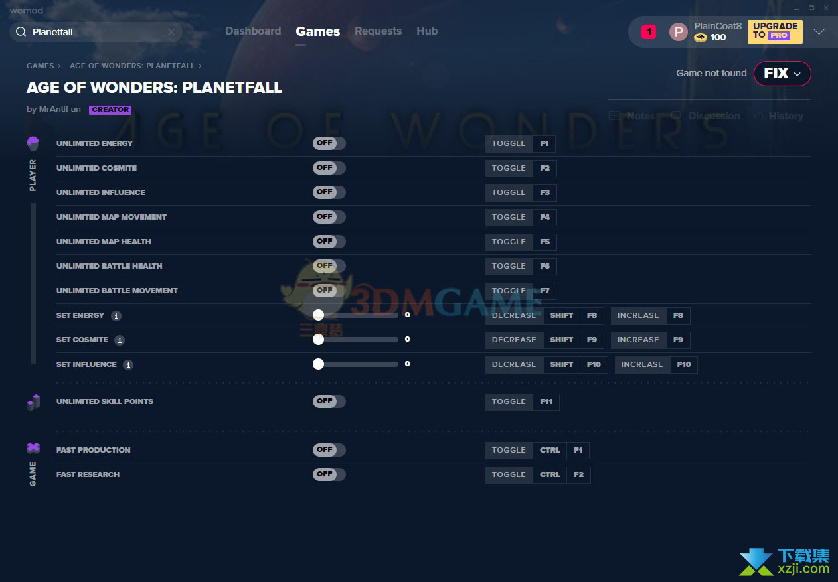The image size is (838, 582).
Task: Turn on Fast Research
Action: click(329, 474)
